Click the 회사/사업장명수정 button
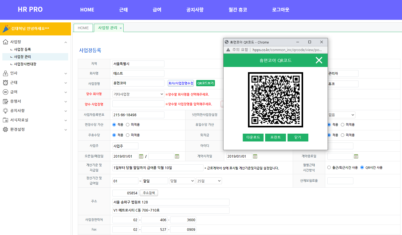The height and width of the screenshot is (235, 402). point(181,83)
